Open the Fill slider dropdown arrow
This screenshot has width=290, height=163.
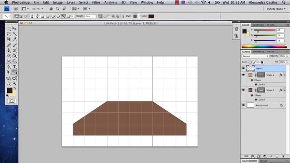point(287,62)
